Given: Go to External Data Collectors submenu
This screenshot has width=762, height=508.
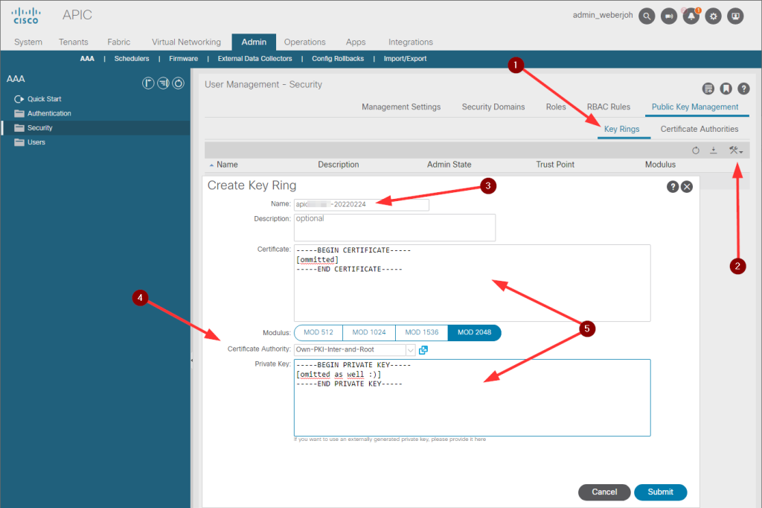Looking at the screenshot, I should coord(254,58).
